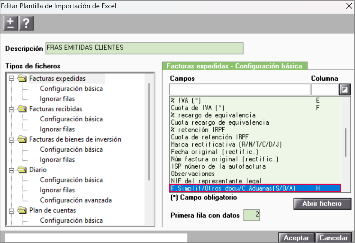Collapse the Facturas recibidas tree node

point(11,109)
